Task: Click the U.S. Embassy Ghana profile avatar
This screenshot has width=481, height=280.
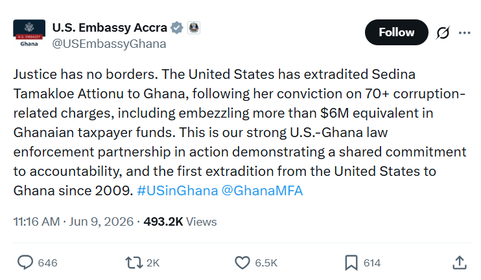Action: 29,34
